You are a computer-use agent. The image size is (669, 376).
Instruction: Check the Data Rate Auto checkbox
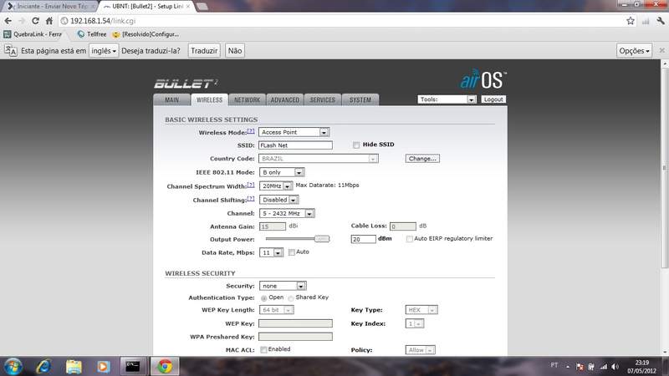click(x=291, y=252)
